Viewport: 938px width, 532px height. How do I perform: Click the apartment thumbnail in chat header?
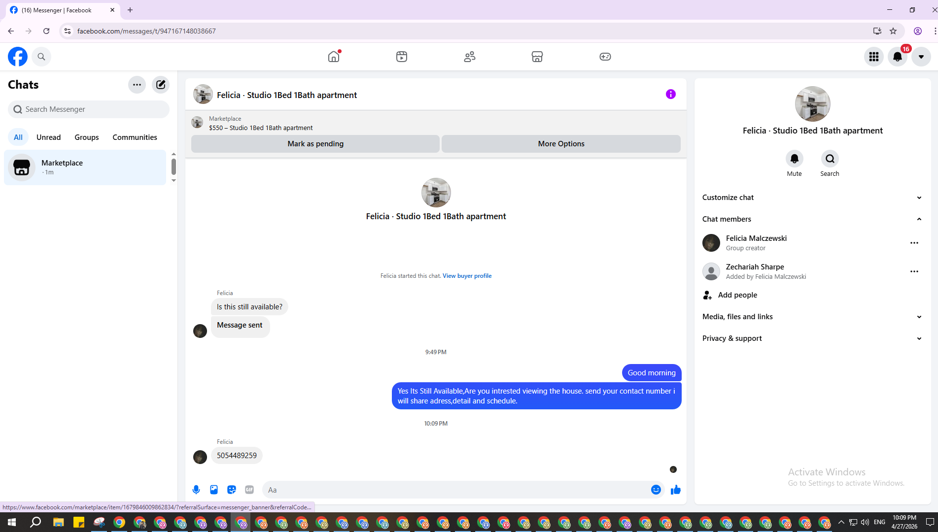pos(203,95)
